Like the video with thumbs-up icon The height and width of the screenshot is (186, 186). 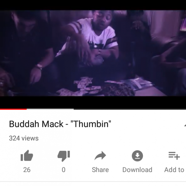point(27,155)
